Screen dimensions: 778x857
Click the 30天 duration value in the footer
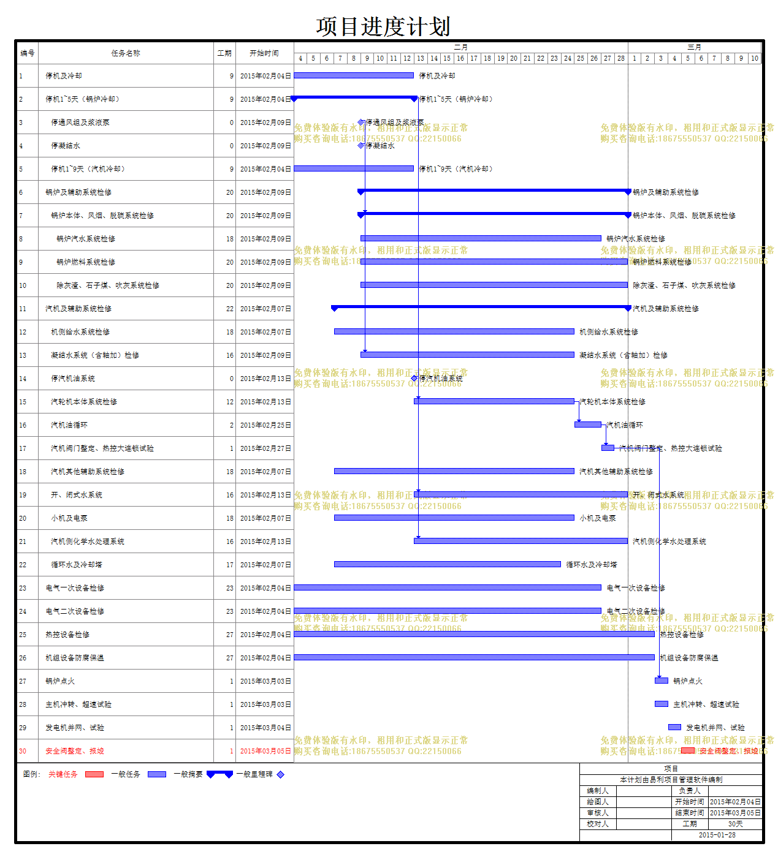(x=735, y=824)
